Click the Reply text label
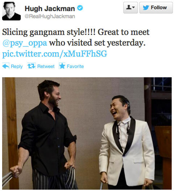 tap(17, 67)
